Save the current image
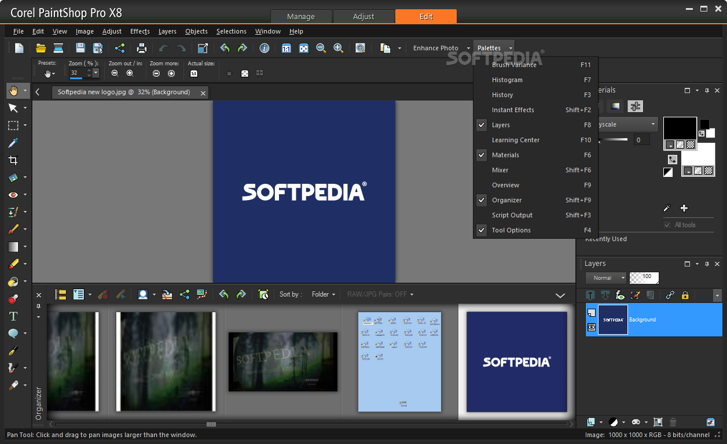This screenshot has width=727, height=444. click(x=80, y=48)
